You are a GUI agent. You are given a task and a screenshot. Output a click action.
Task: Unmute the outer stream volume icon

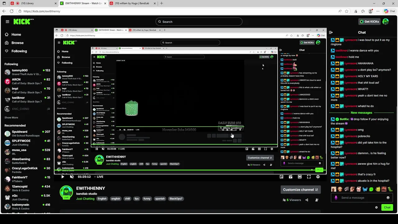point(72,177)
